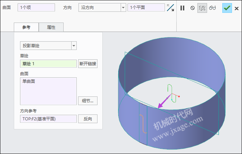Click the 反向 button
242x154 pixels.
pyautogui.click(x=88, y=119)
